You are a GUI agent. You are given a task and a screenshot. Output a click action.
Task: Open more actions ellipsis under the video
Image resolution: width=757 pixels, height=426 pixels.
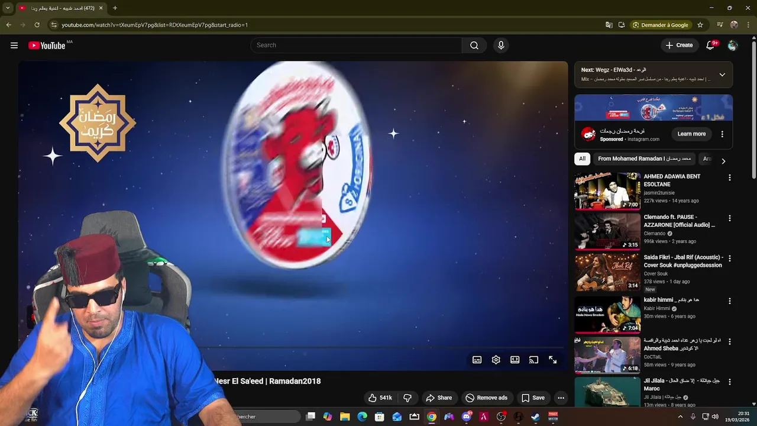pyautogui.click(x=561, y=398)
